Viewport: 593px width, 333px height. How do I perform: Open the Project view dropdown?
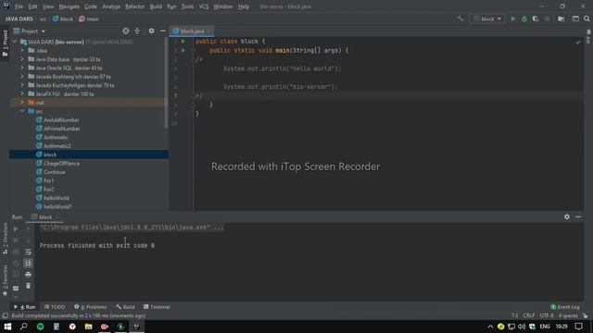[x=30, y=31]
